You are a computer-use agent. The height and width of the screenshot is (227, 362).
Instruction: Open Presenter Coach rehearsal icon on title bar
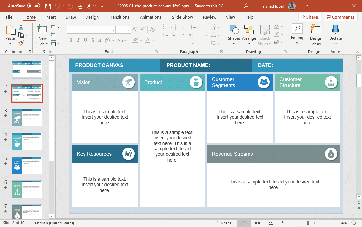pos(80,6)
